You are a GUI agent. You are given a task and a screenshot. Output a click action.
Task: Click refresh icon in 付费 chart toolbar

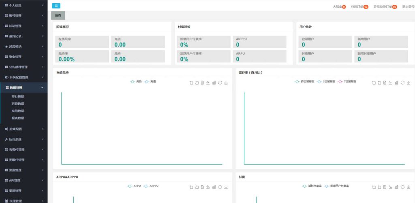(x=402, y=187)
